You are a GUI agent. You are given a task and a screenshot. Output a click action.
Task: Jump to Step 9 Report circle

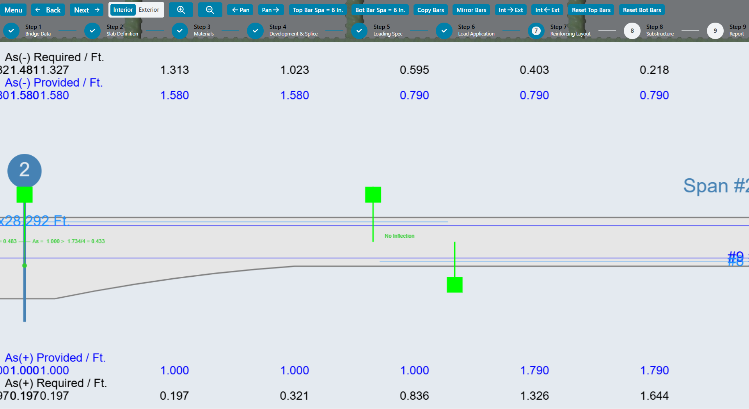coord(715,31)
